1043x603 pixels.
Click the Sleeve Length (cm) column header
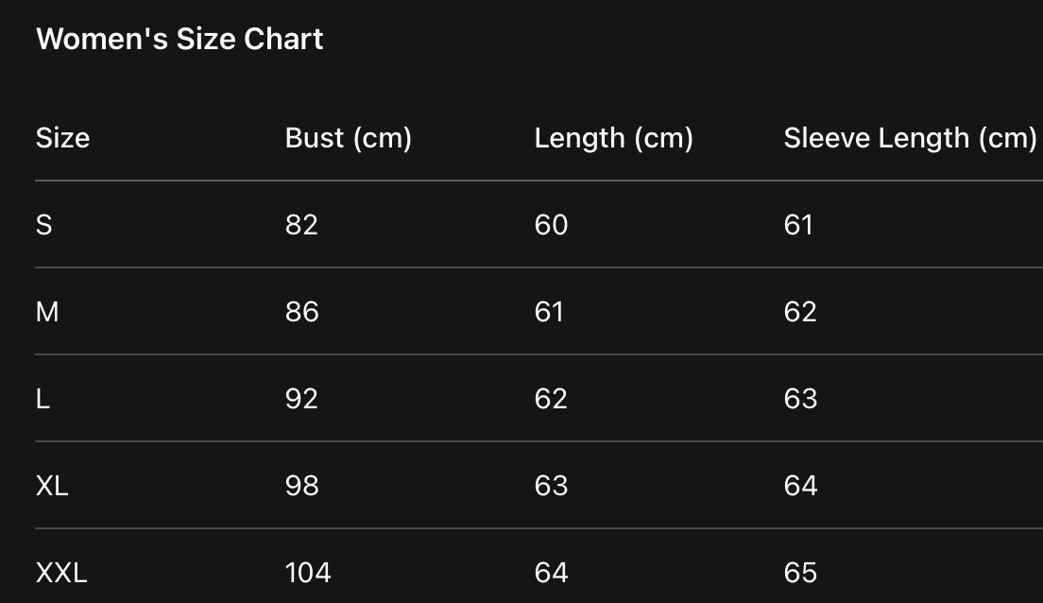click(910, 138)
